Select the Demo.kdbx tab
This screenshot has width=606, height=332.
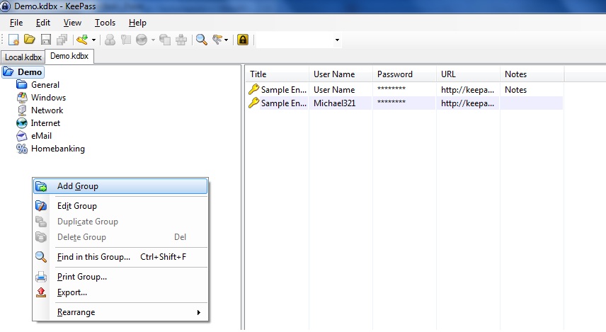[69, 56]
